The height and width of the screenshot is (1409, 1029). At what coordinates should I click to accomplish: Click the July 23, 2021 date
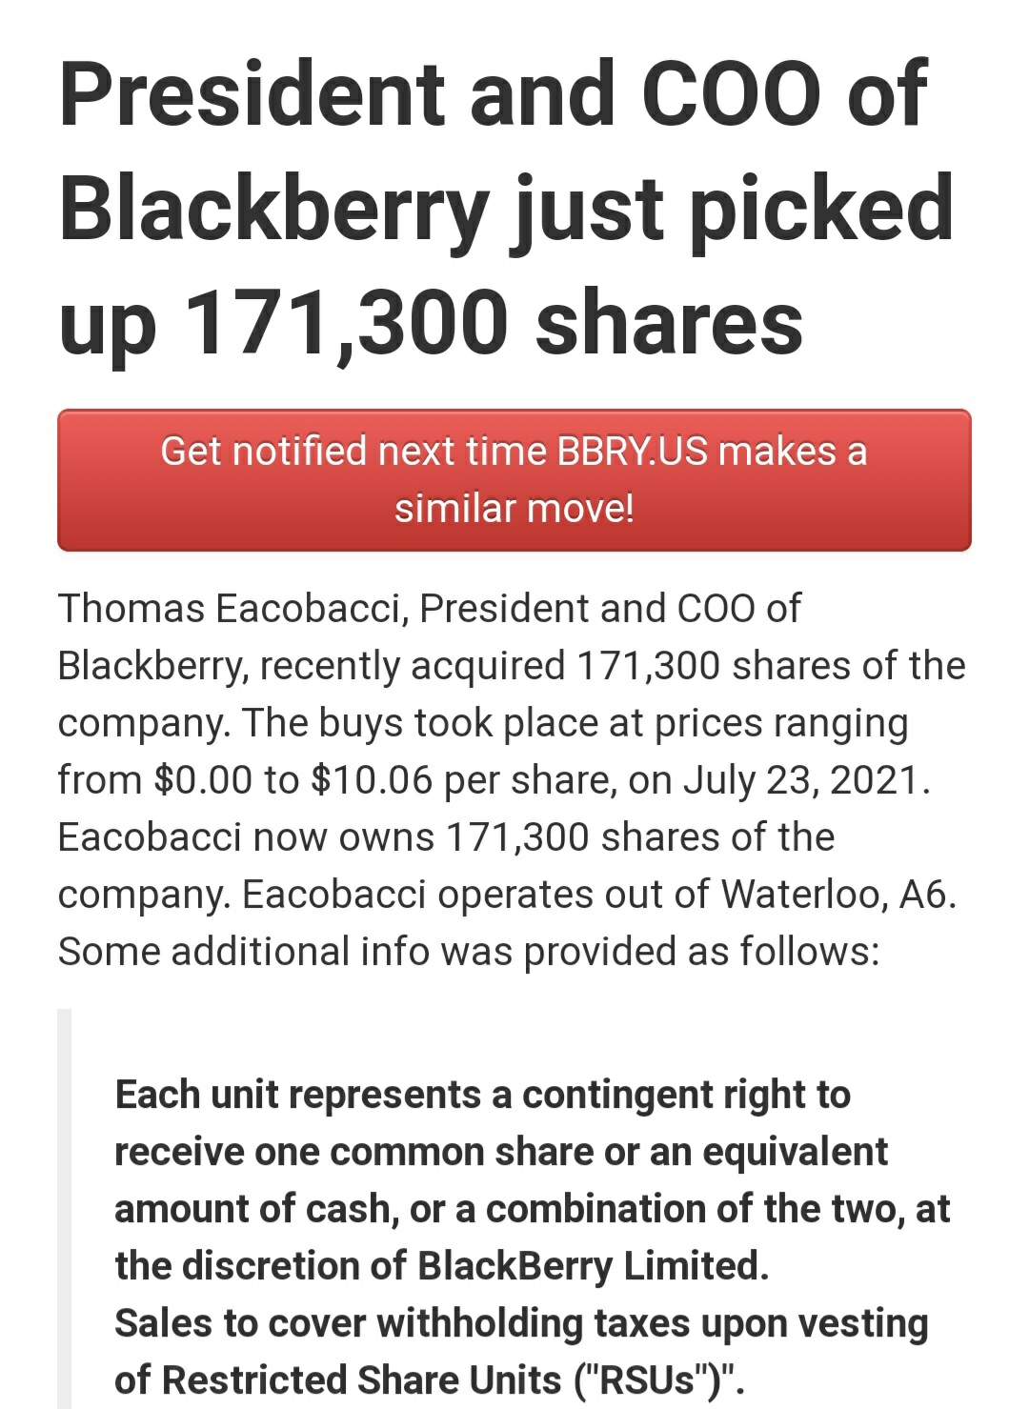pos(806,779)
